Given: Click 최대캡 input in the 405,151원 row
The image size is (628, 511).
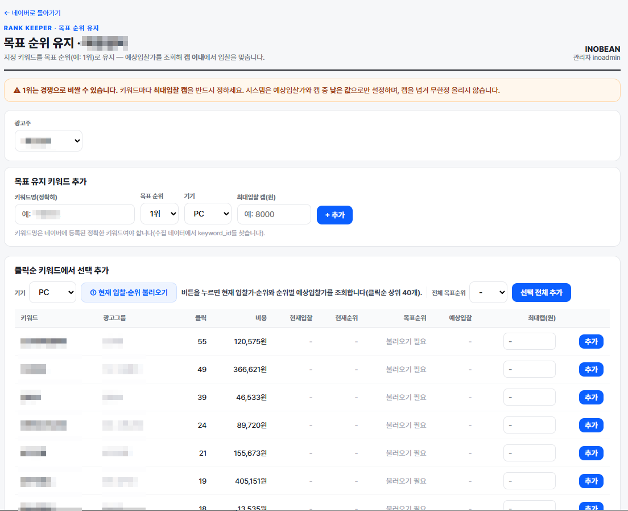Looking at the screenshot, I should [529, 481].
